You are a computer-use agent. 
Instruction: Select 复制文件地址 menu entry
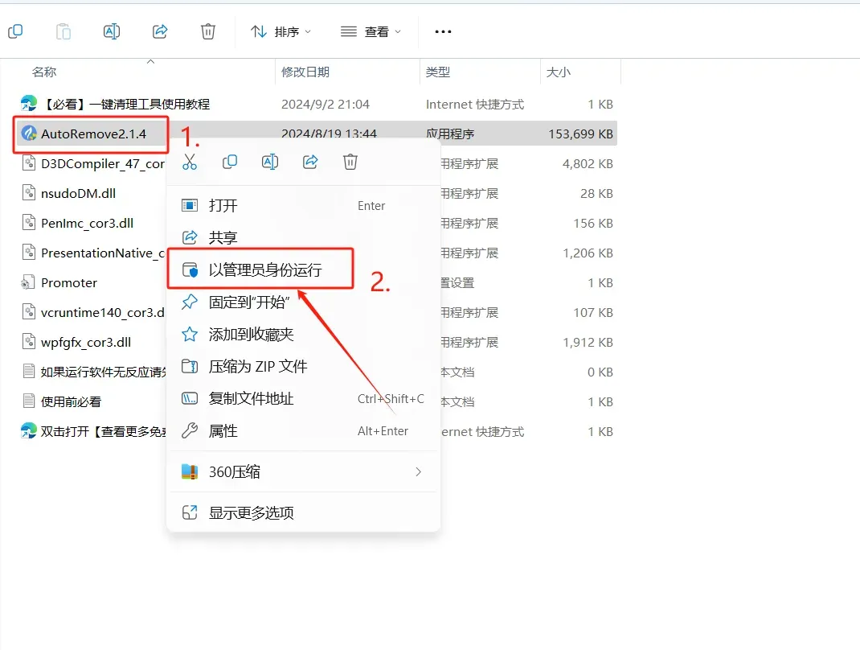point(303,398)
